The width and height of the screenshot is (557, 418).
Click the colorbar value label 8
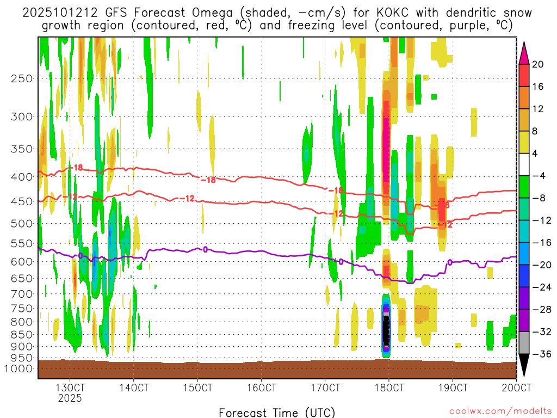point(535,131)
